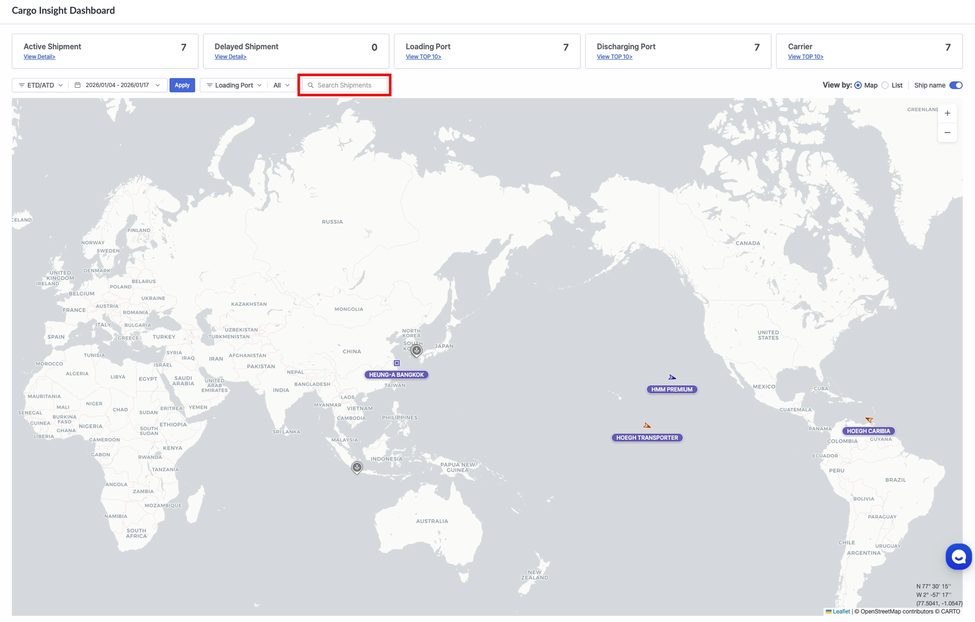Open the ETD/ATD filter dropdown
This screenshot has height=622, width=975.
(x=41, y=85)
